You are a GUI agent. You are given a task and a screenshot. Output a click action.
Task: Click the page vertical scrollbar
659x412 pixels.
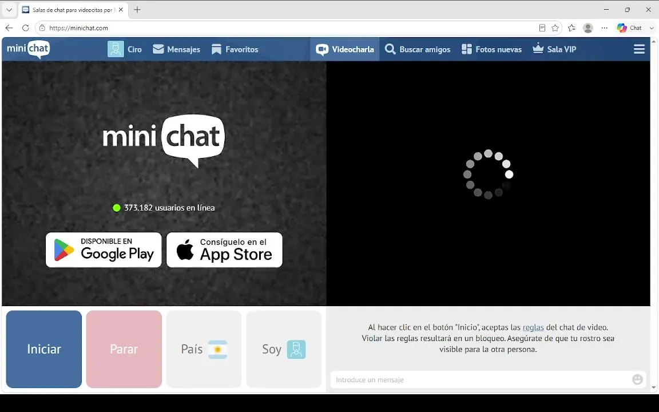coord(654,215)
